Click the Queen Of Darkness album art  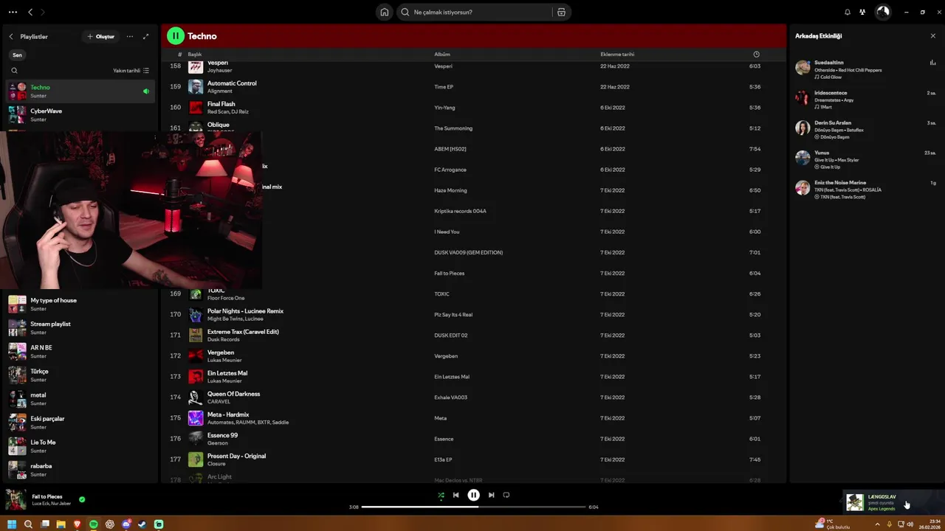pyautogui.click(x=196, y=398)
